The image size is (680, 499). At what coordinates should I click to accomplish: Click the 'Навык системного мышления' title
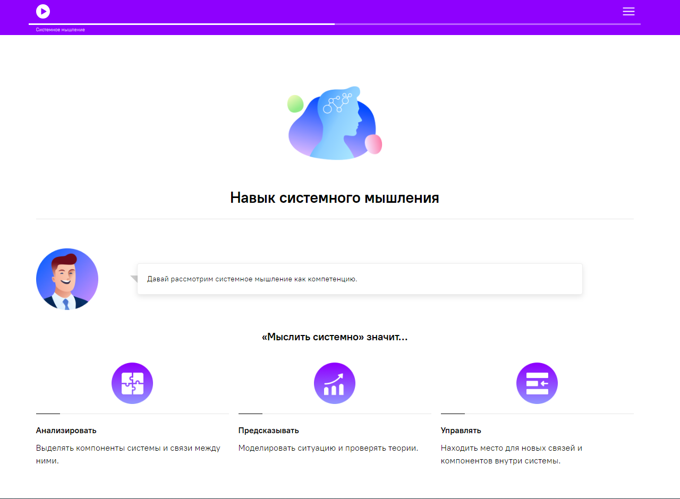335,198
